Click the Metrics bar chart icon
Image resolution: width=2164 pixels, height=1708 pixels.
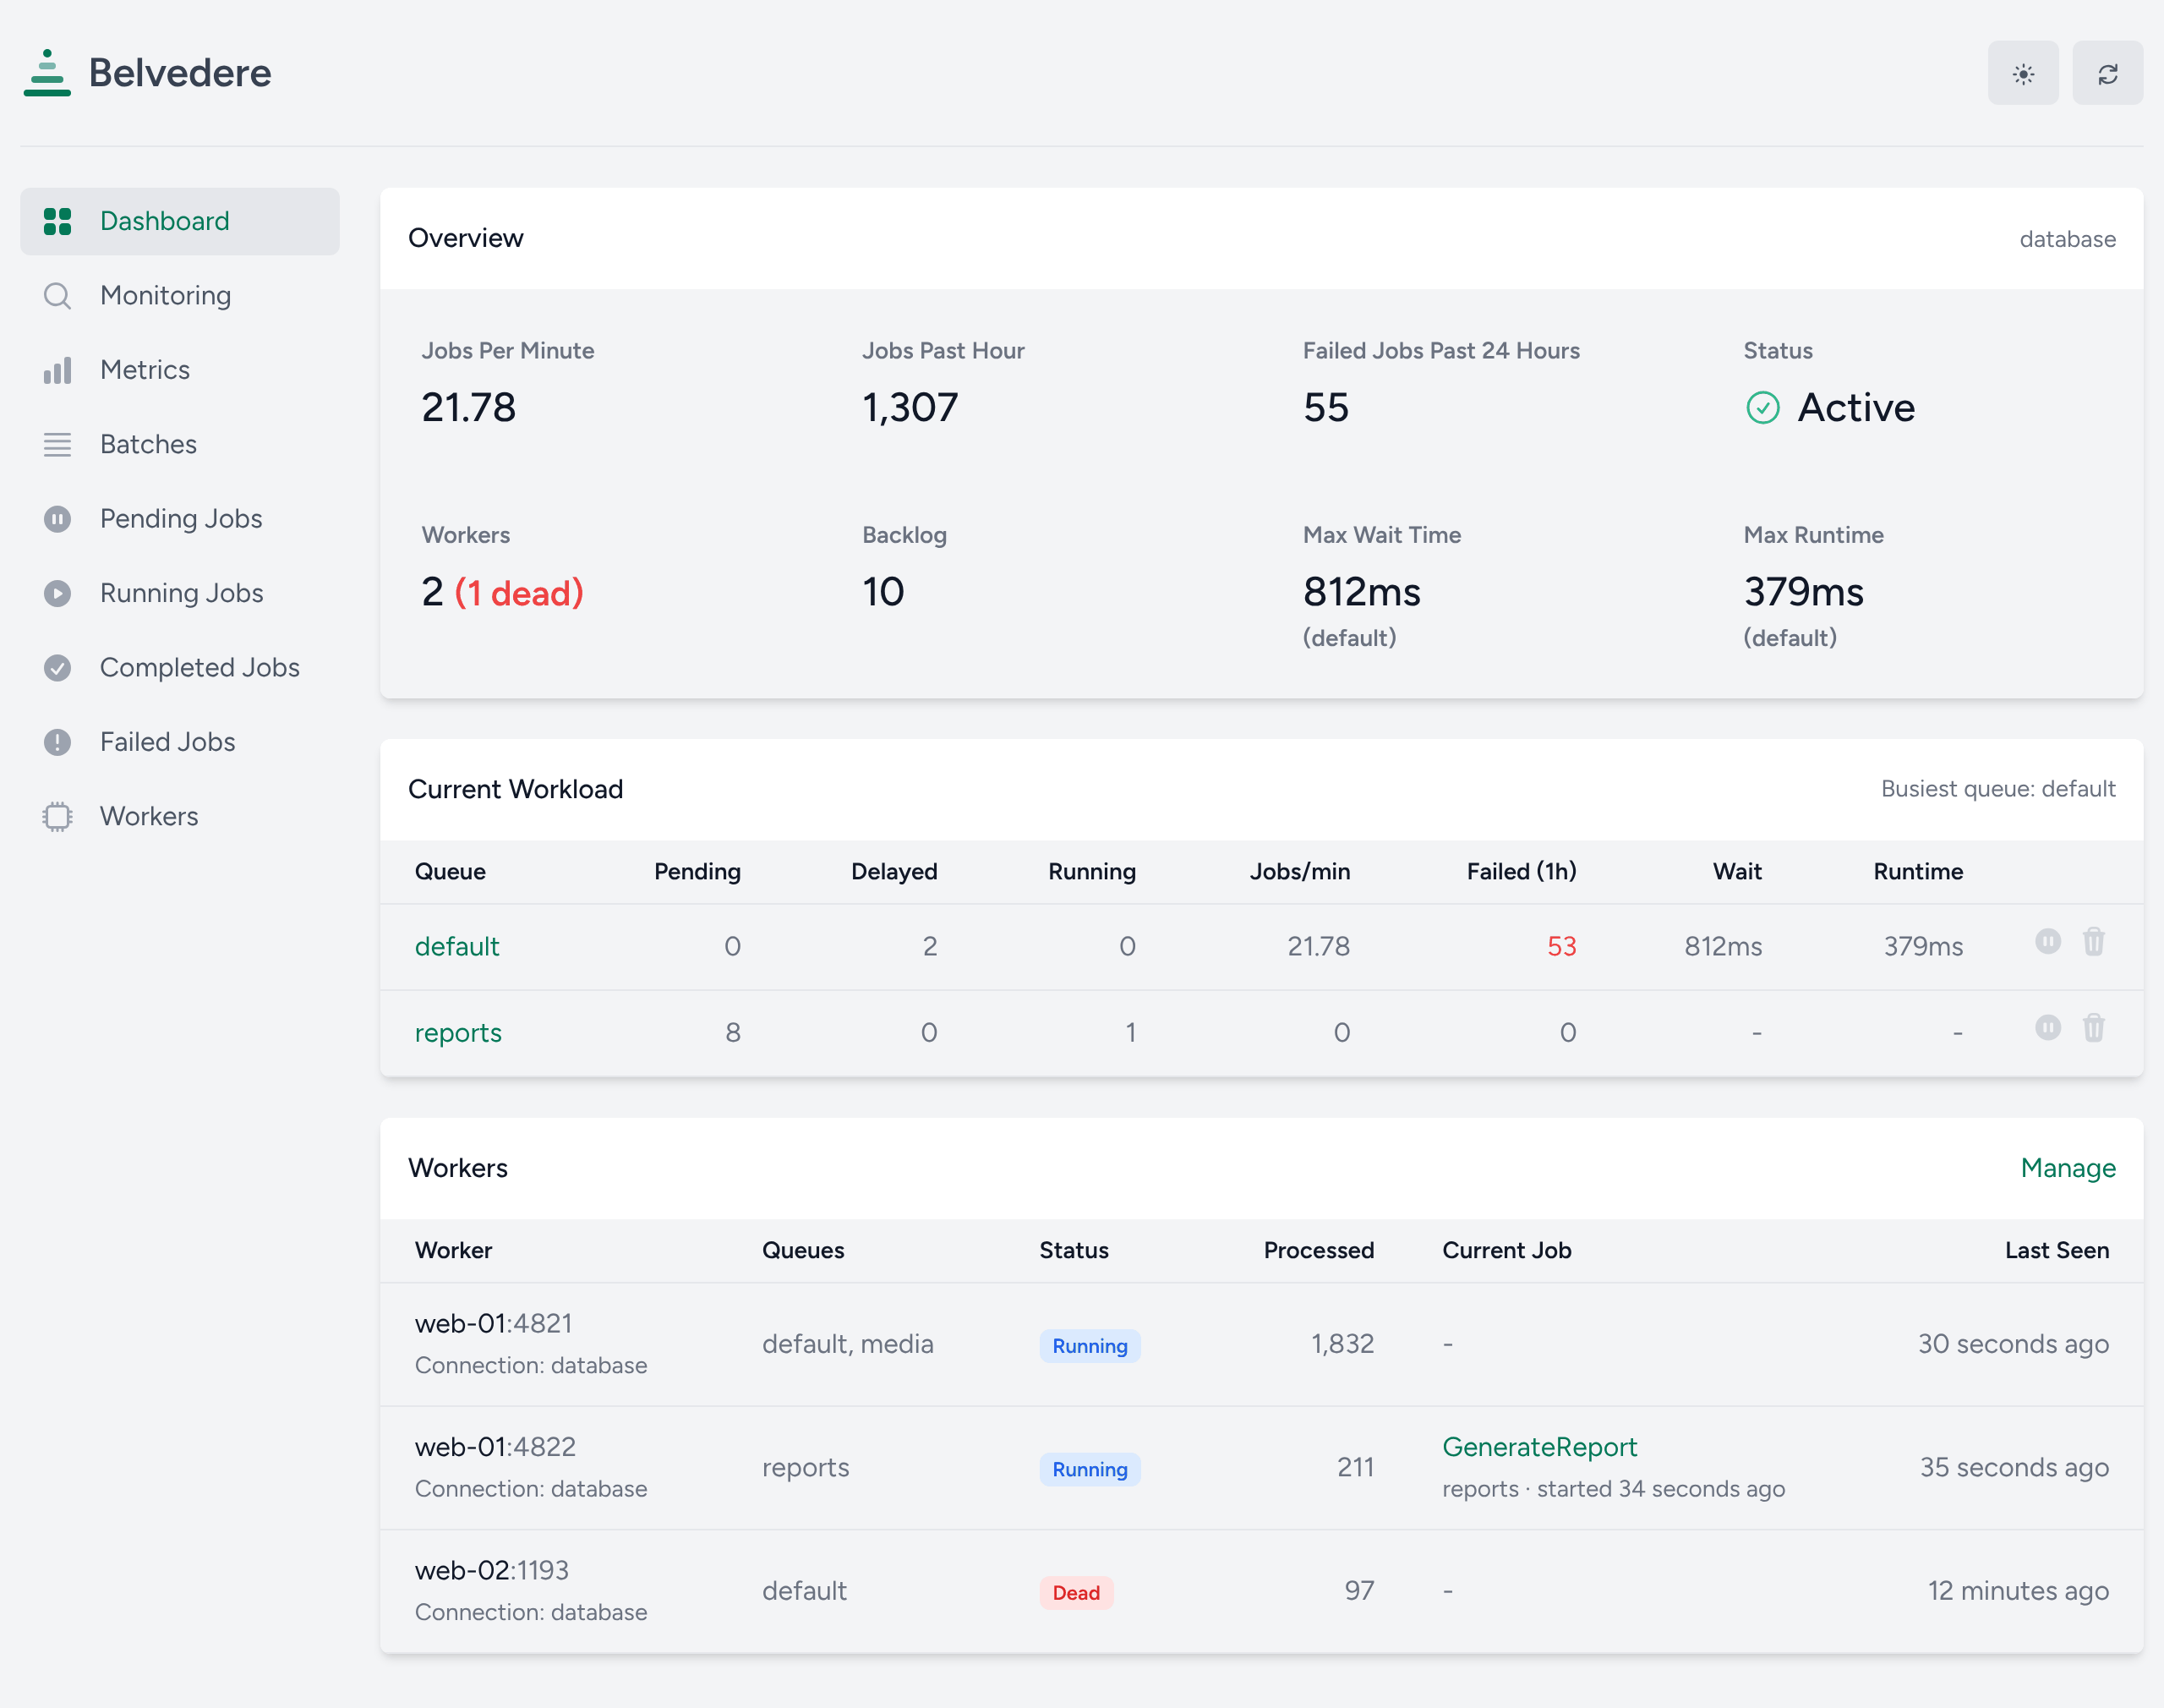[57, 370]
